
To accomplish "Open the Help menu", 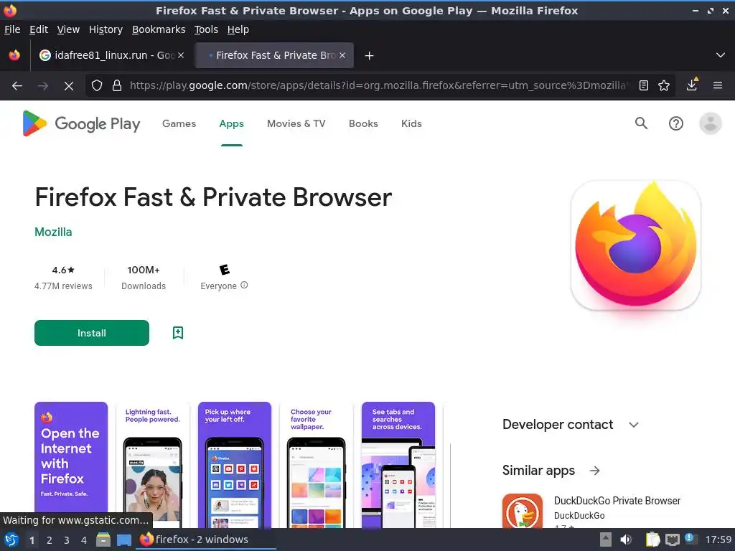I will point(238,29).
